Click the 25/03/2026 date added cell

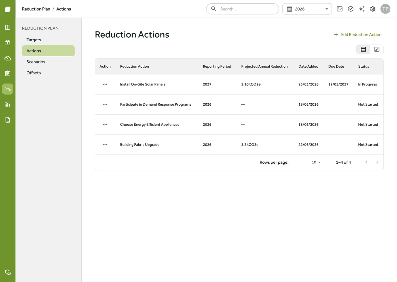coord(308,84)
